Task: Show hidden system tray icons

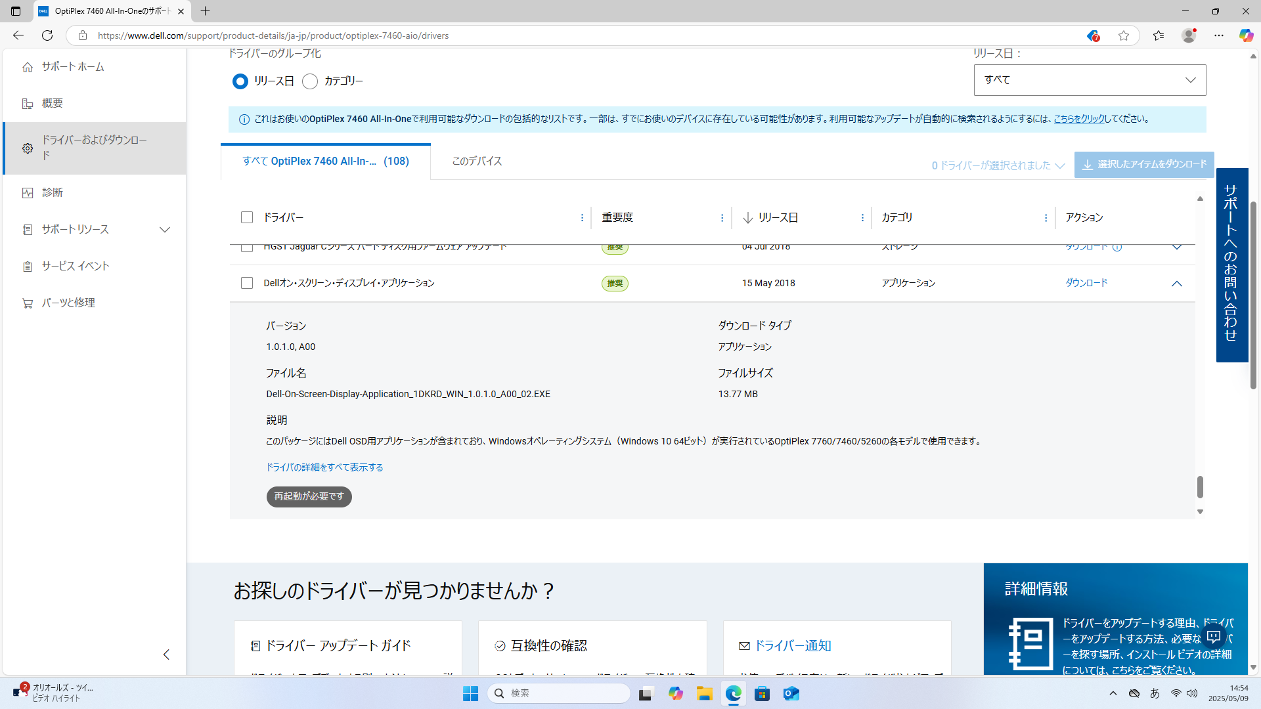Action: [x=1113, y=693]
